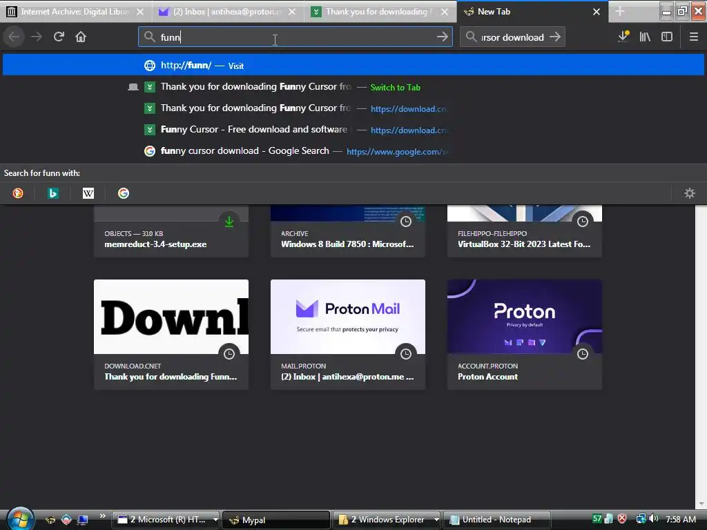Image resolution: width=707 pixels, height=530 pixels.
Task: Click the forward navigation arrow
Action: 37,37
